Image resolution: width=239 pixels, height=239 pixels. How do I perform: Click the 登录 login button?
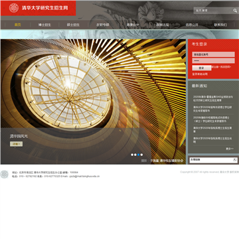coord(202,68)
